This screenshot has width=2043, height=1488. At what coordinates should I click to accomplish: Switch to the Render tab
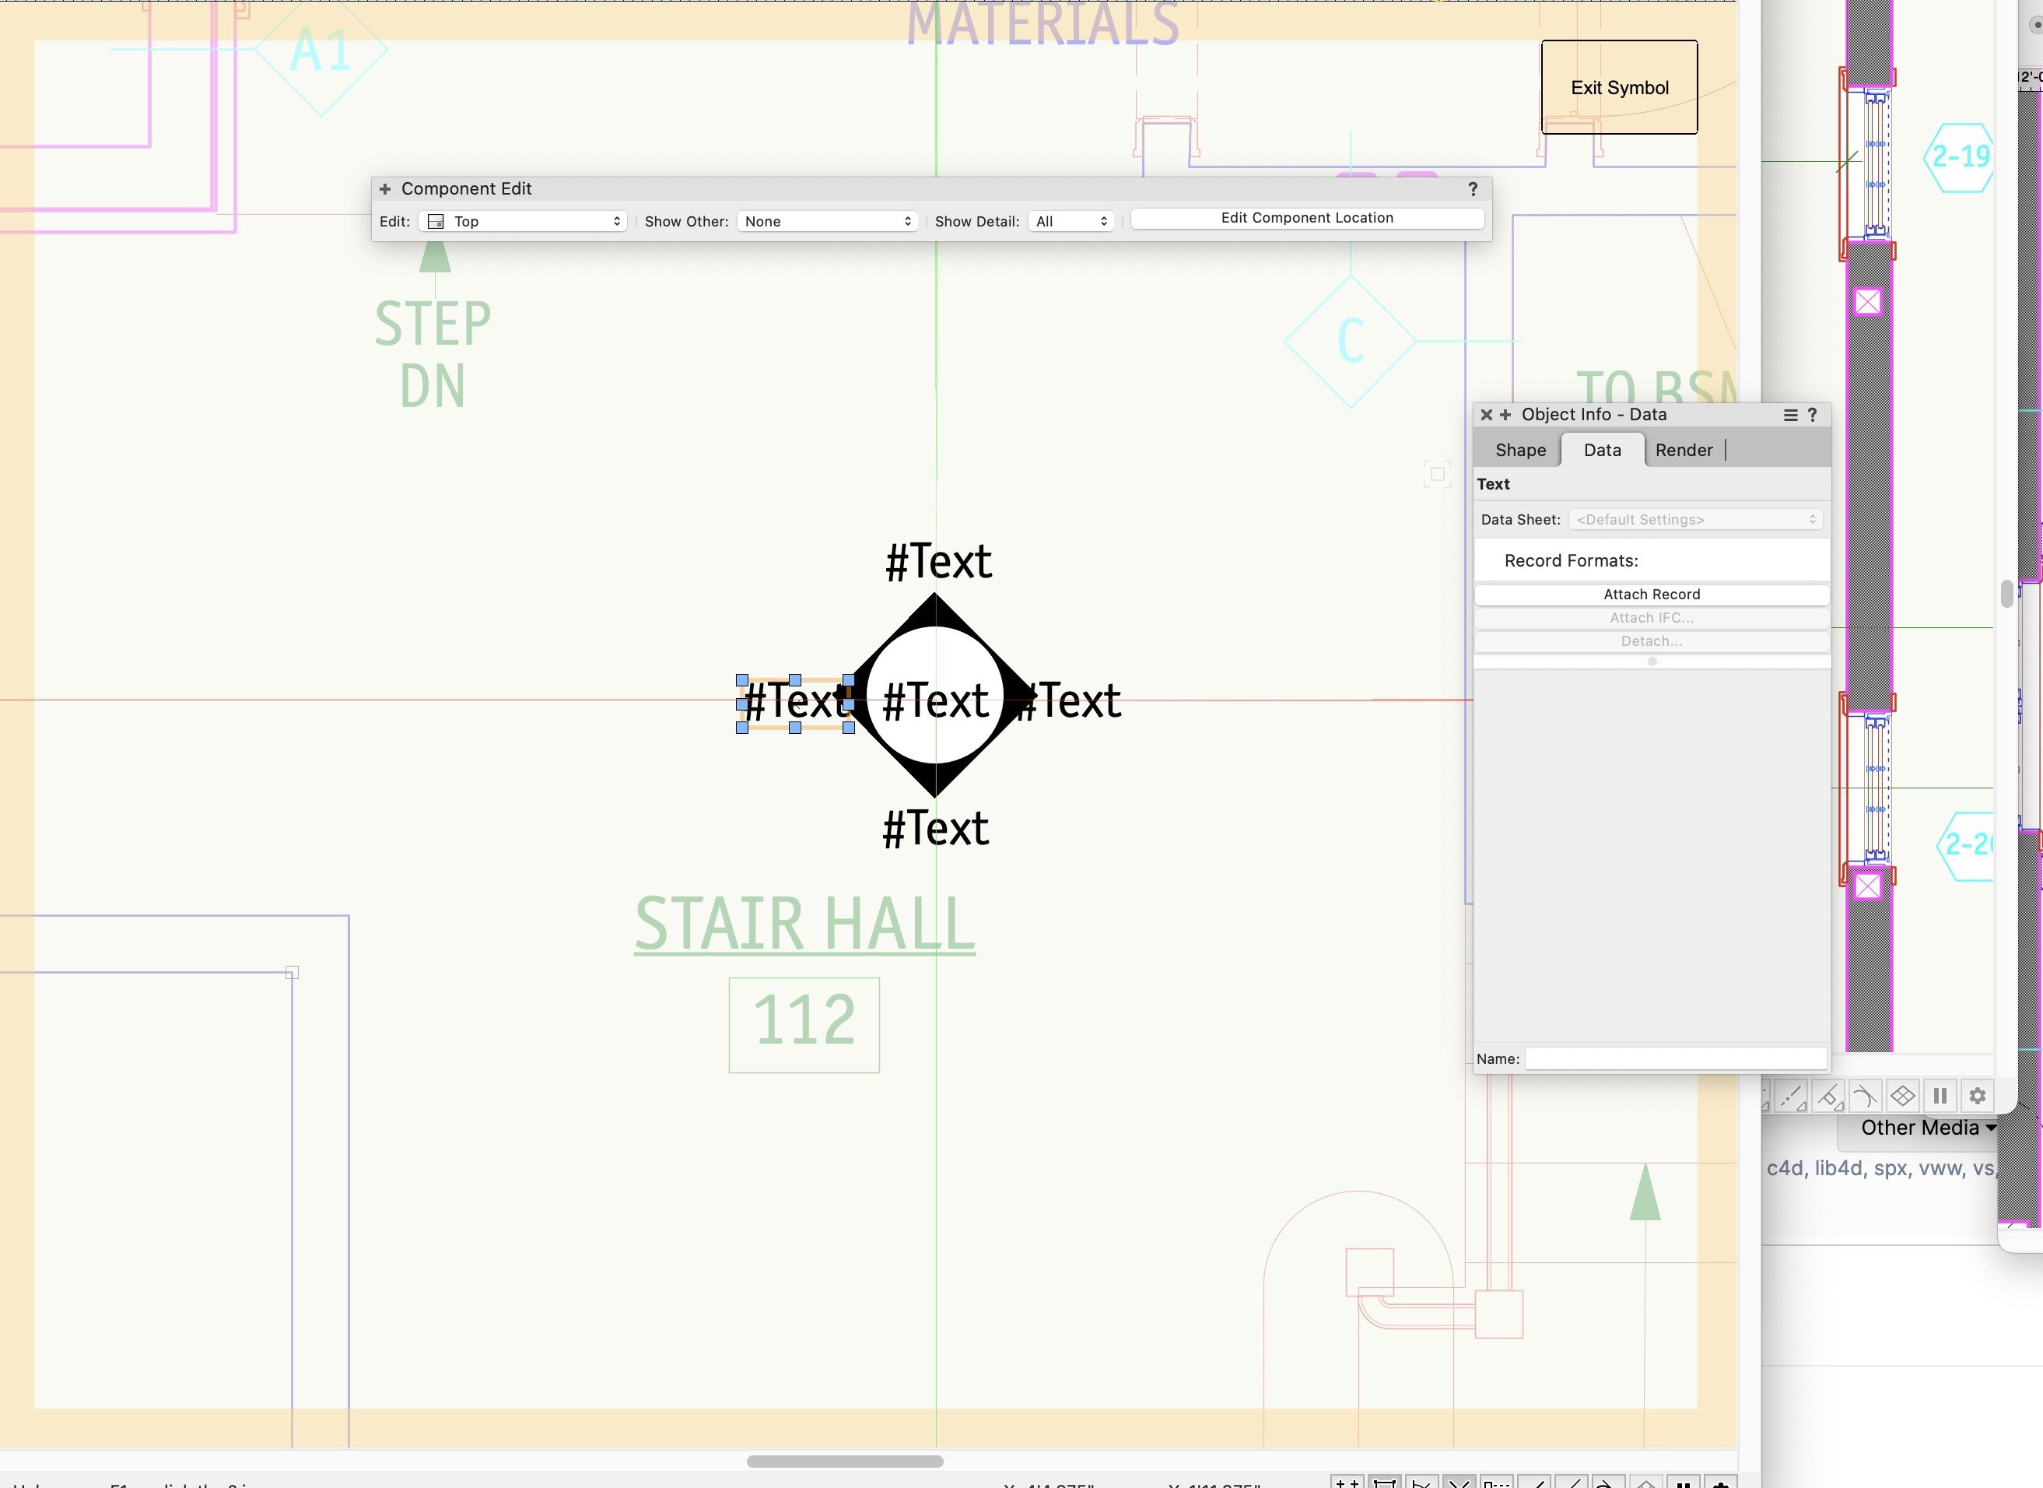[x=1683, y=450]
